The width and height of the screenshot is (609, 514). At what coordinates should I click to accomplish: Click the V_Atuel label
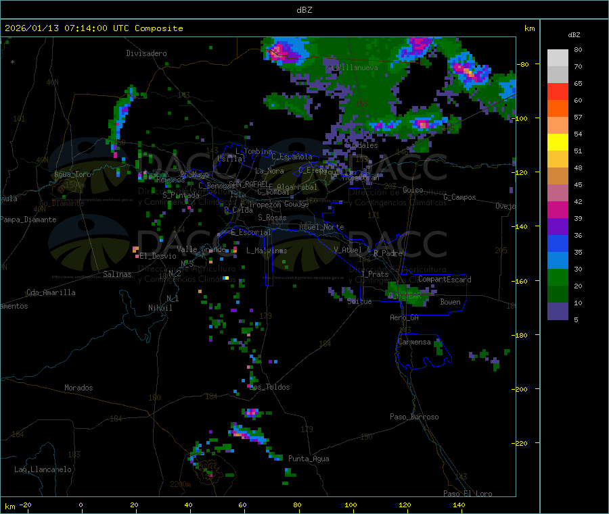tap(348, 250)
